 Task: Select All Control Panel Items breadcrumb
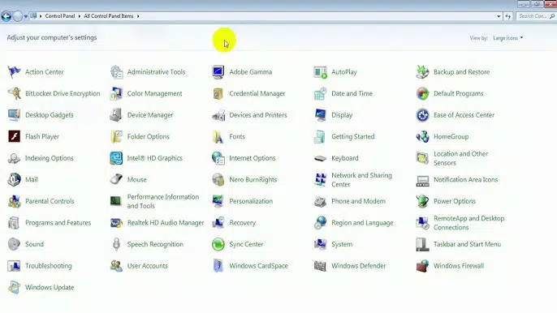[109, 16]
